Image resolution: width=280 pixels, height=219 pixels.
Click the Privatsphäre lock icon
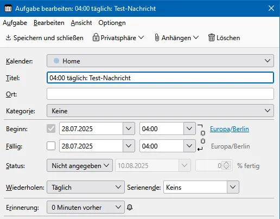coord(96,37)
